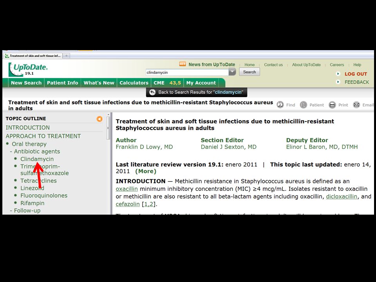This screenshot has width=376, height=282.
Task: Click the back arrow icon in search results bar
Action: tap(152, 92)
